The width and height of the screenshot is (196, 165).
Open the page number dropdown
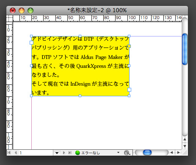point(57,153)
